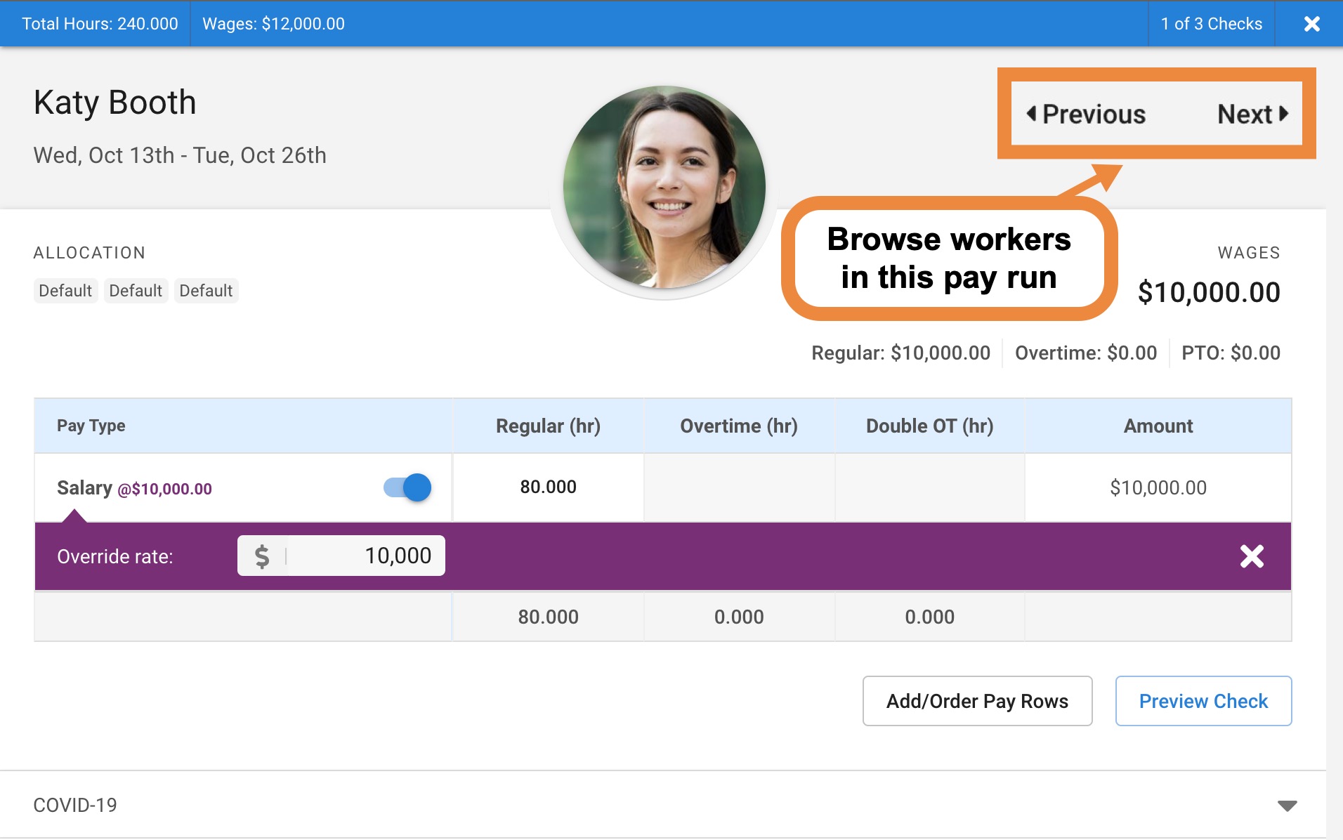Click the Salary @$10,000.00 rate link
The width and height of the screenshot is (1343, 840).
point(164,489)
